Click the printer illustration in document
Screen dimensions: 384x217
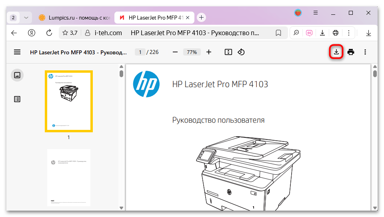pos(248,173)
